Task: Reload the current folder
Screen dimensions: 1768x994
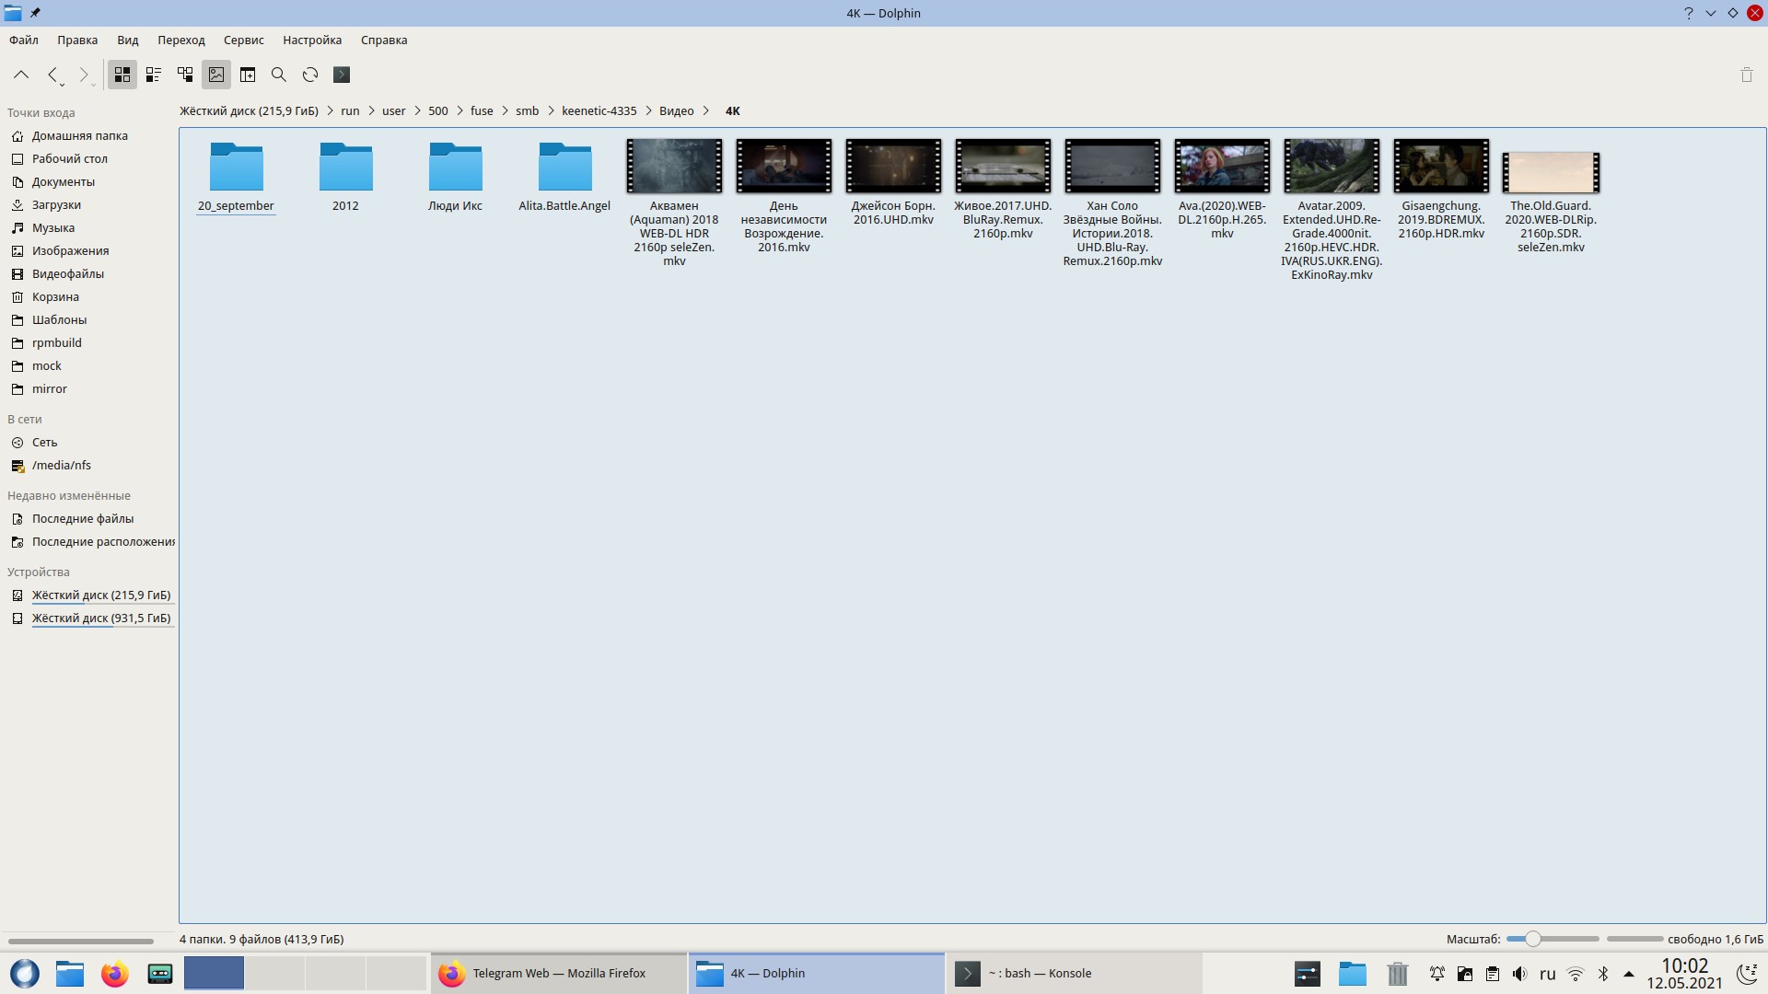Action: [x=310, y=75]
